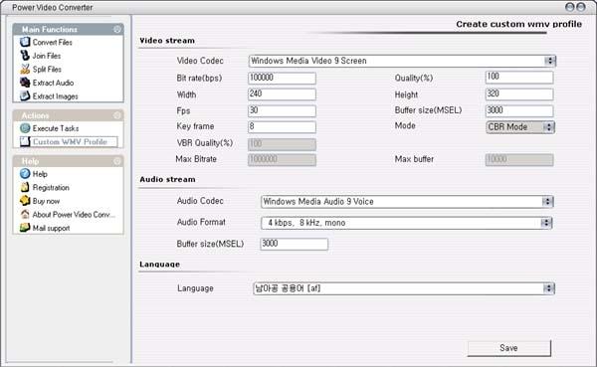Viewport: 597px width, 367px height.
Task: Click the Extract Audio icon
Action: (25, 83)
